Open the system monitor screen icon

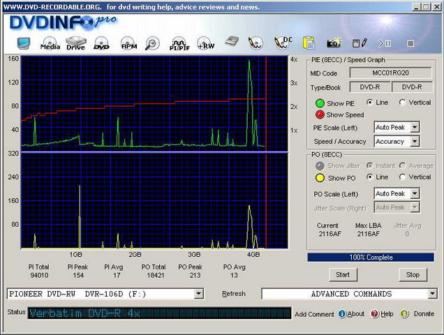pos(23,43)
